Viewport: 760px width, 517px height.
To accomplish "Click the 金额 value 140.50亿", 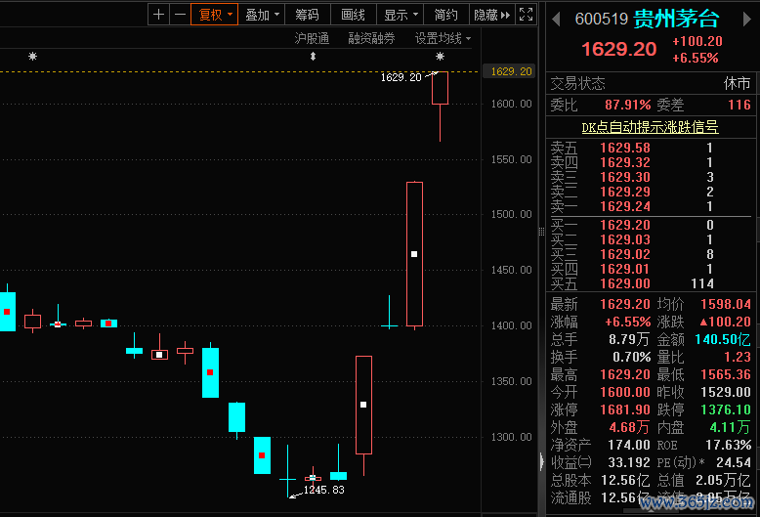I will pyautogui.click(x=723, y=339).
